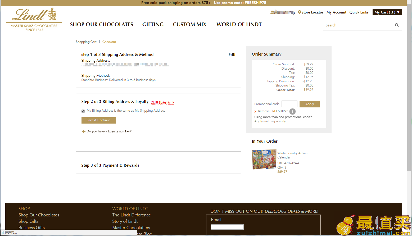Open Master Chocolatiers footer link
Image resolution: width=412 pixels, height=236 pixels.
(131, 228)
